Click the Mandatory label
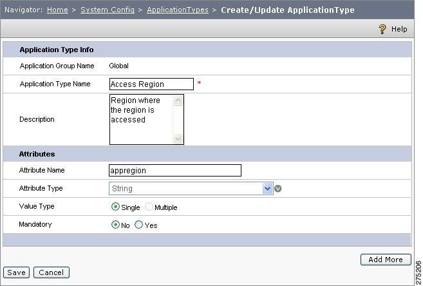Image resolution: width=423 pixels, height=286 pixels. pyautogui.click(x=35, y=224)
